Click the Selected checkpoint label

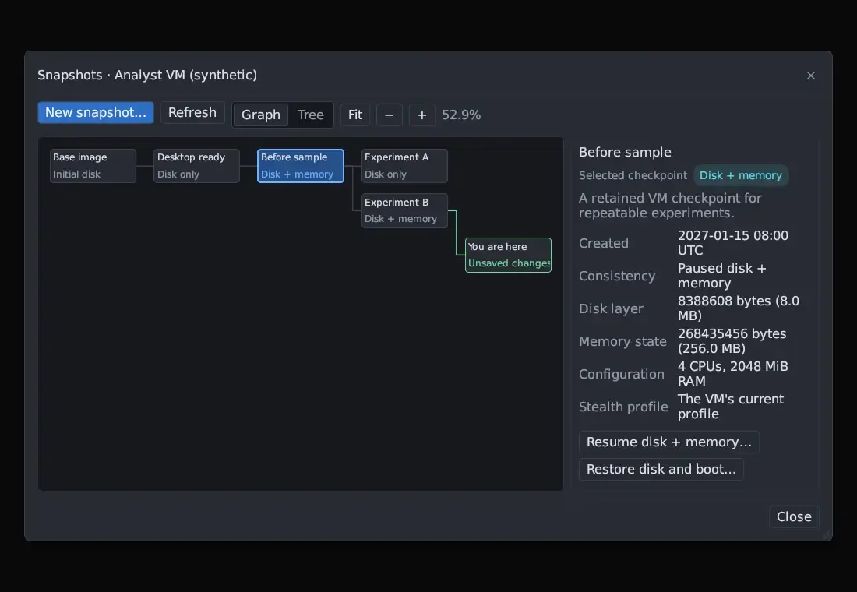tap(633, 175)
